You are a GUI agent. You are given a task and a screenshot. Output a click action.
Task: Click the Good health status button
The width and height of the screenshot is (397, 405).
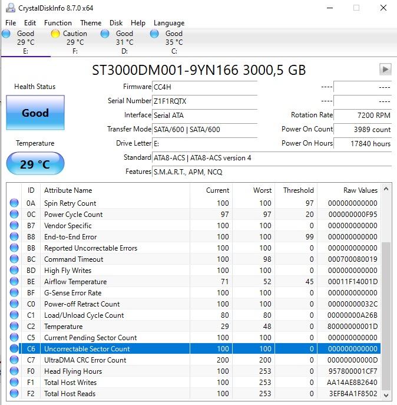(35, 113)
